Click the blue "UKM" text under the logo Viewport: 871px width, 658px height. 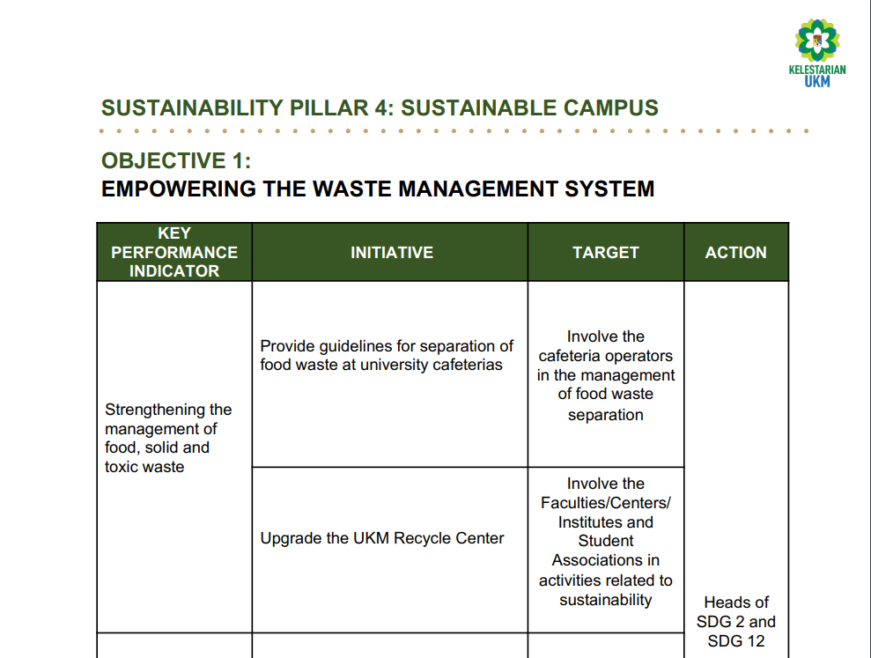click(x=817, y=82)
